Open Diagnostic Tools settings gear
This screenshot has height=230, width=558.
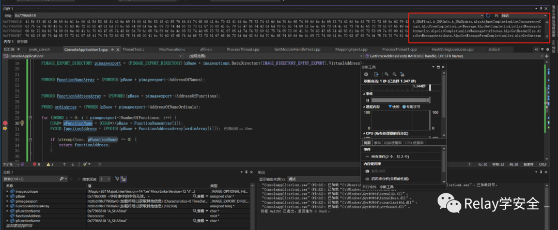(x=366, y=74)
